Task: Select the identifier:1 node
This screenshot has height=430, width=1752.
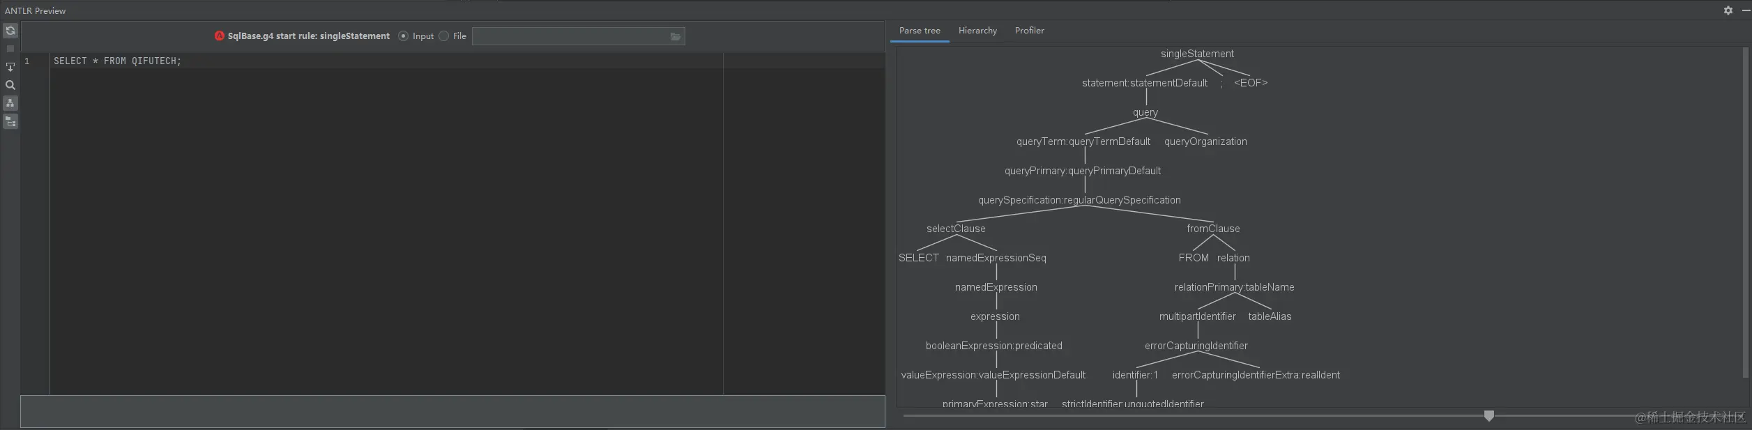Action: [1135, 375]
